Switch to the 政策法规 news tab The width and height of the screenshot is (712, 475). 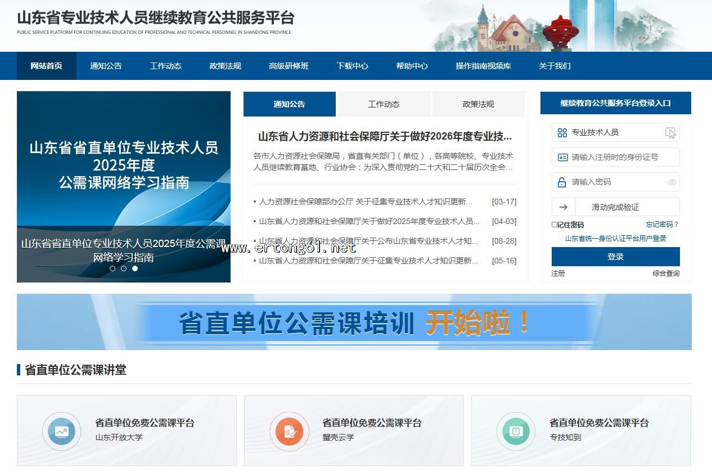click(478, 104)
